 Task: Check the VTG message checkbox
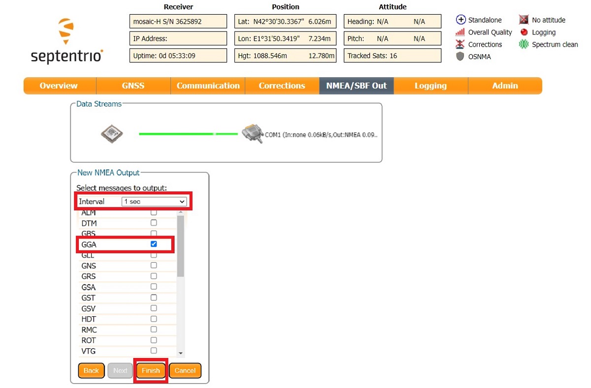pyautogui.click(x=154, y=351)
